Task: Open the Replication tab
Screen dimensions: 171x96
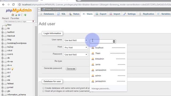Action: point(147,14)
